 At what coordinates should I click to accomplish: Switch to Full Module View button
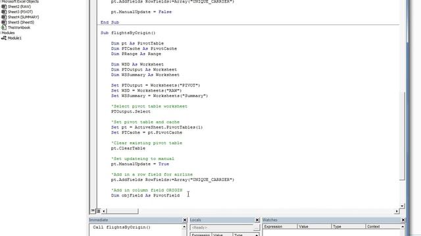click(98, 211)
